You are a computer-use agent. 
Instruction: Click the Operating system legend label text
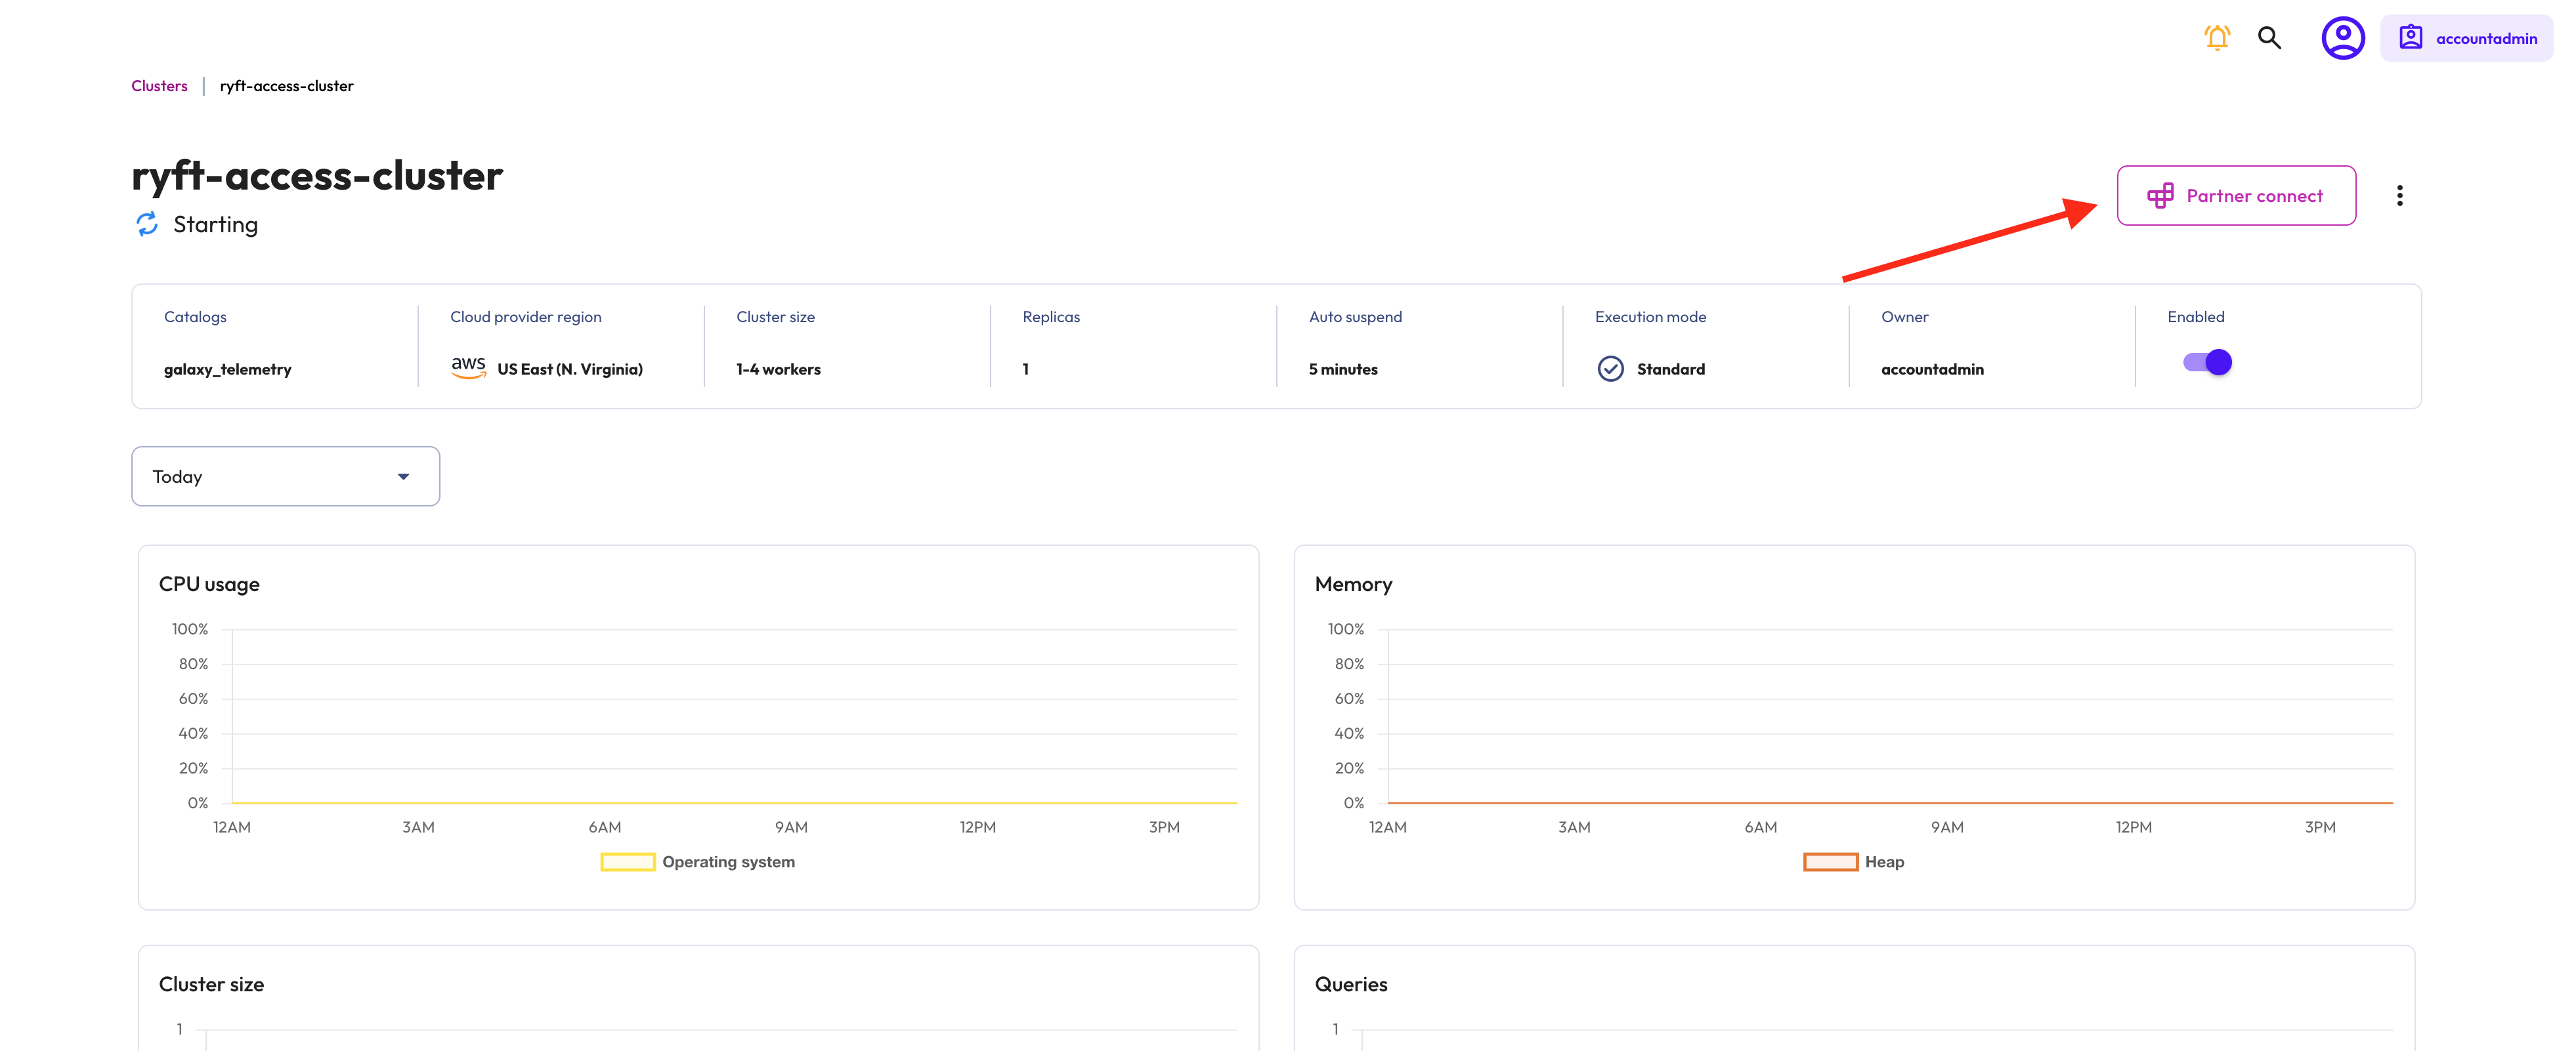click(x=728, y=861)
